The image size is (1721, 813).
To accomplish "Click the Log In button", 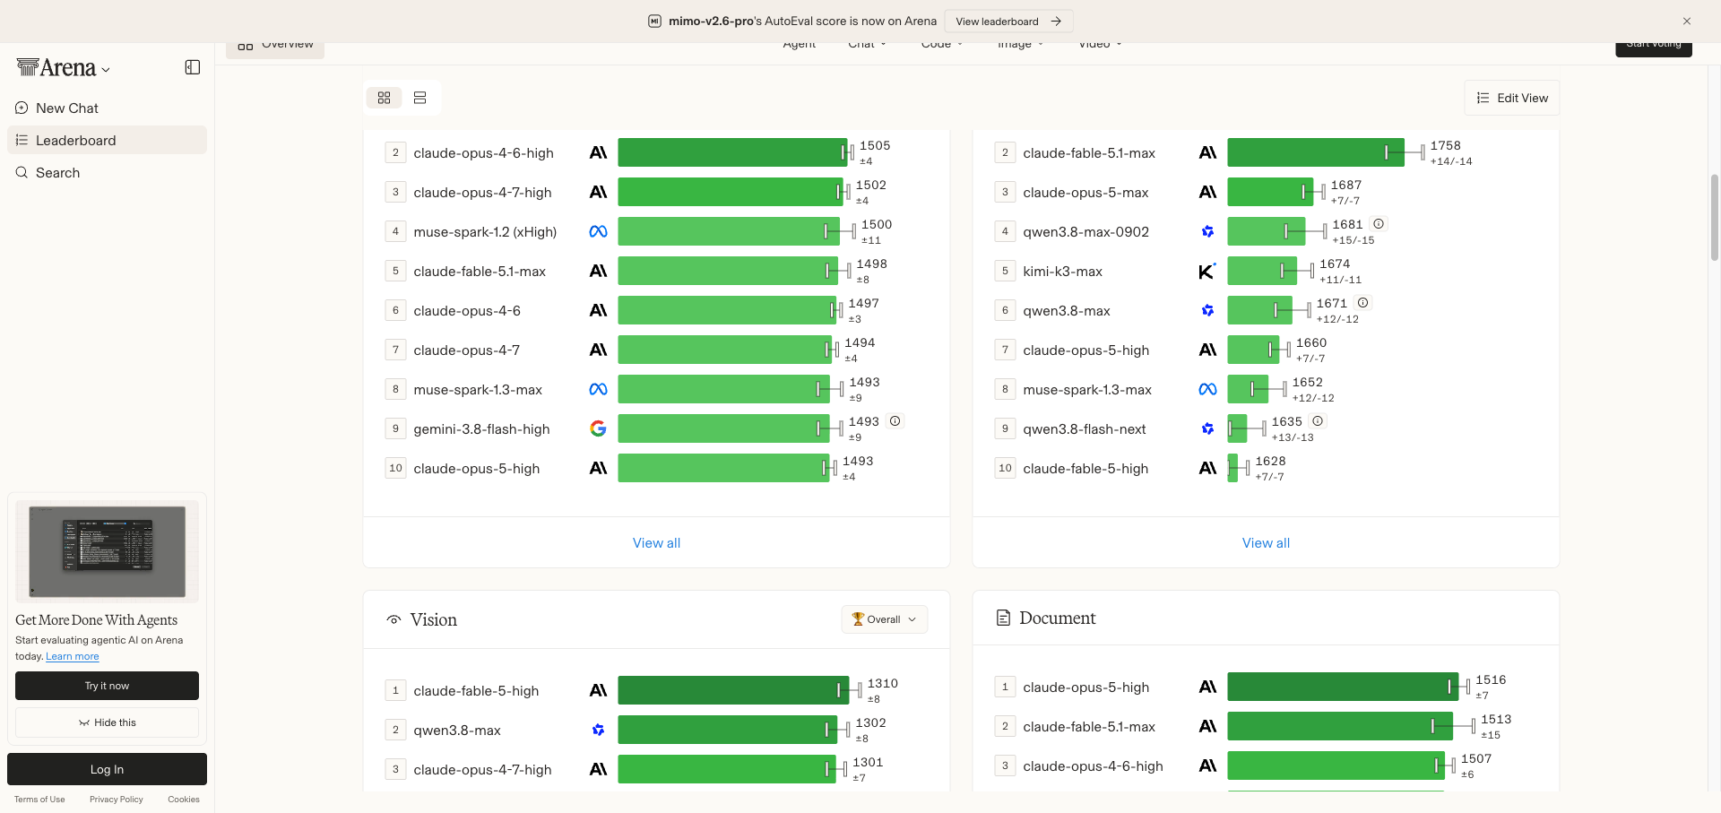I will tap(107, 769).
